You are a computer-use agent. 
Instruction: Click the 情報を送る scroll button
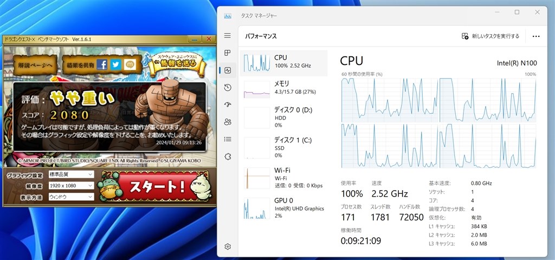pos(177,64)
